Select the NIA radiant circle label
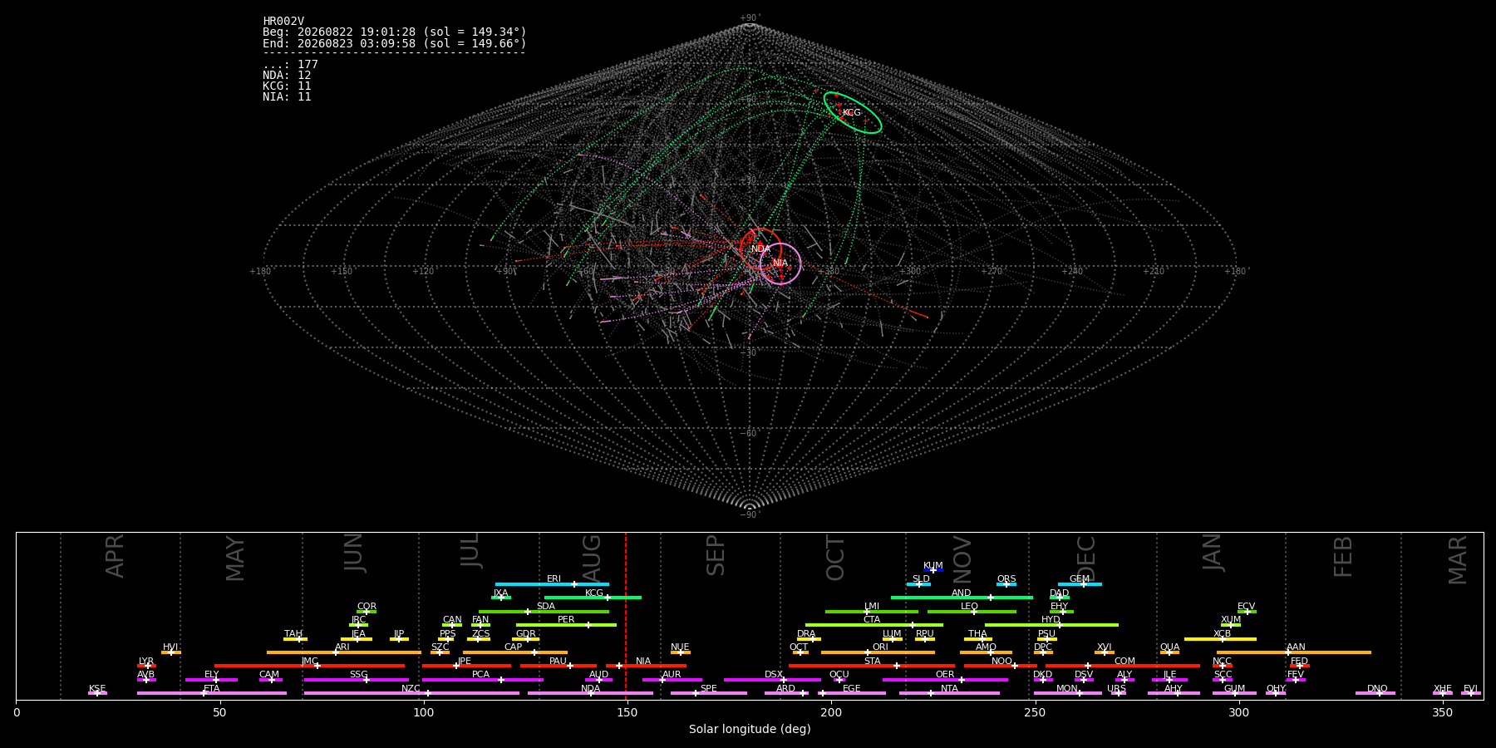Image resolution: width=1496 pixels, height=748 pixels. [780, 263]
